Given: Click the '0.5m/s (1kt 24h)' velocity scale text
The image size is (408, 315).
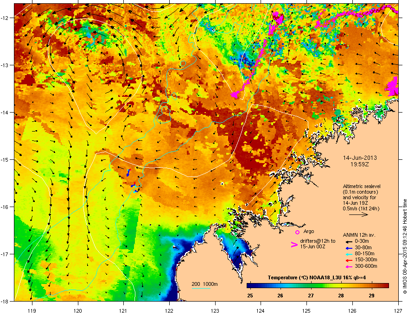Looking at the screenshot, I should click(361, 208).
